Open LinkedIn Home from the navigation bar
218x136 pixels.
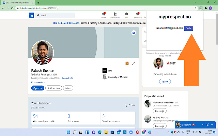click(x=104, y=15)
